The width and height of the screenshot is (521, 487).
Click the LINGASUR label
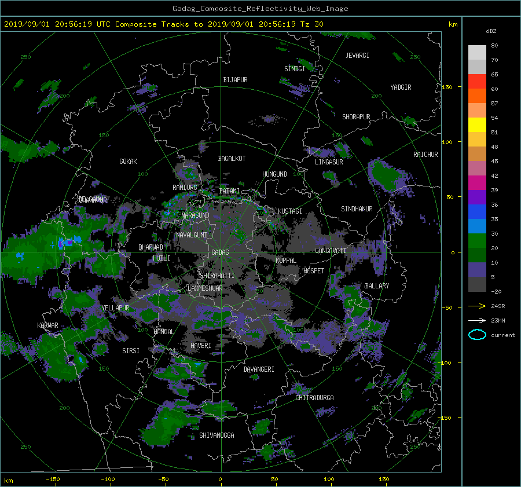(x=329, y=162)
